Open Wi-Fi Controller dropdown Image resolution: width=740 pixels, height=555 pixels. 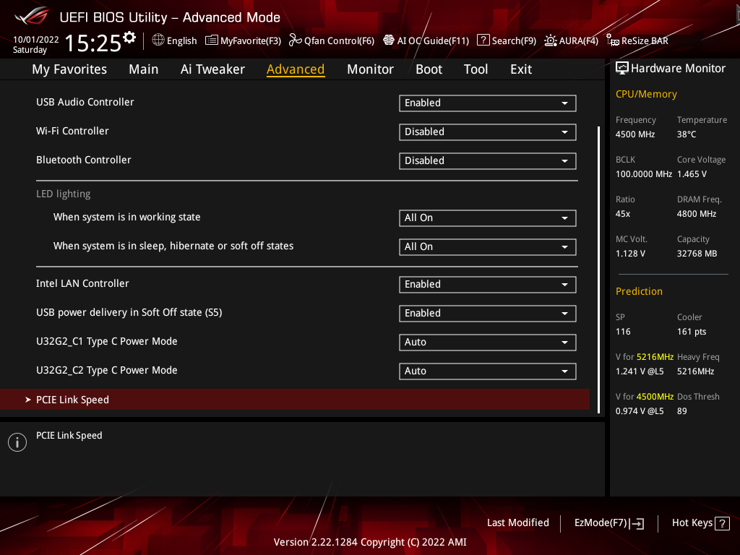487,132
